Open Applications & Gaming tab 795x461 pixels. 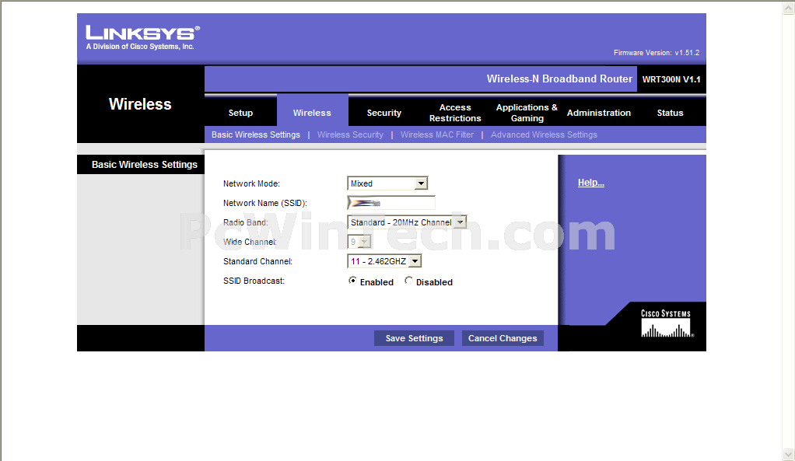click(527, 113)
